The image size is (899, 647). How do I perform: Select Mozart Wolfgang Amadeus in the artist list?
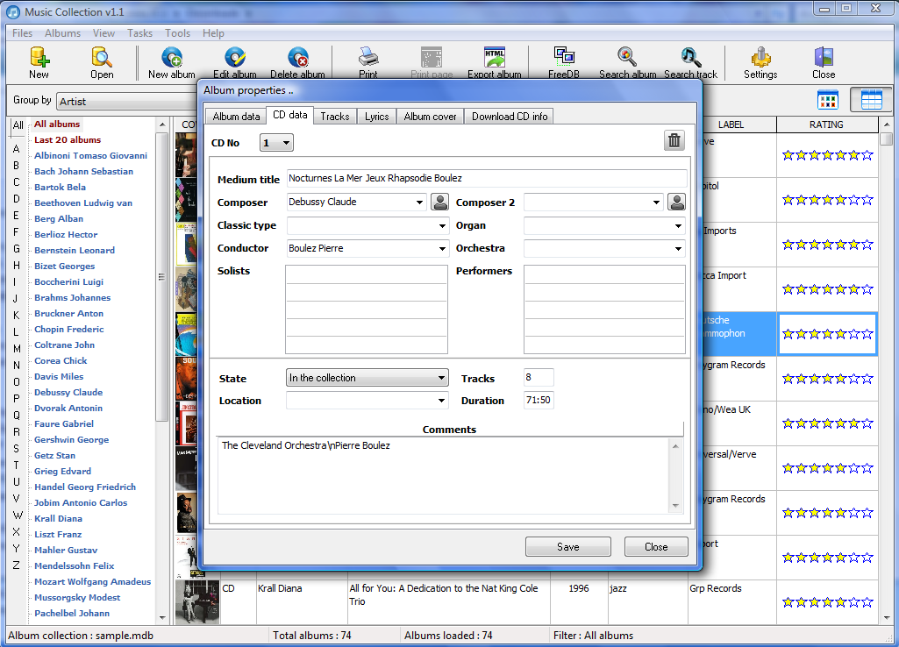[x=92, y=581]
